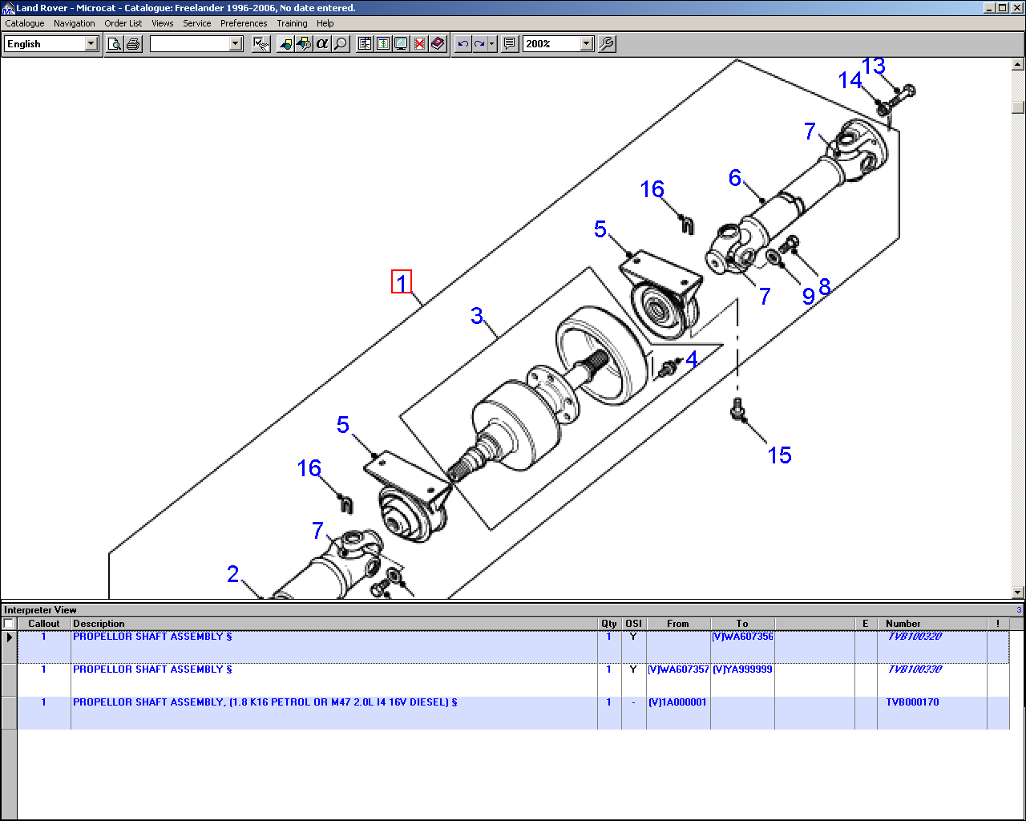
Task: Click the printer icon in toolbar
Action: click(133, 44)
